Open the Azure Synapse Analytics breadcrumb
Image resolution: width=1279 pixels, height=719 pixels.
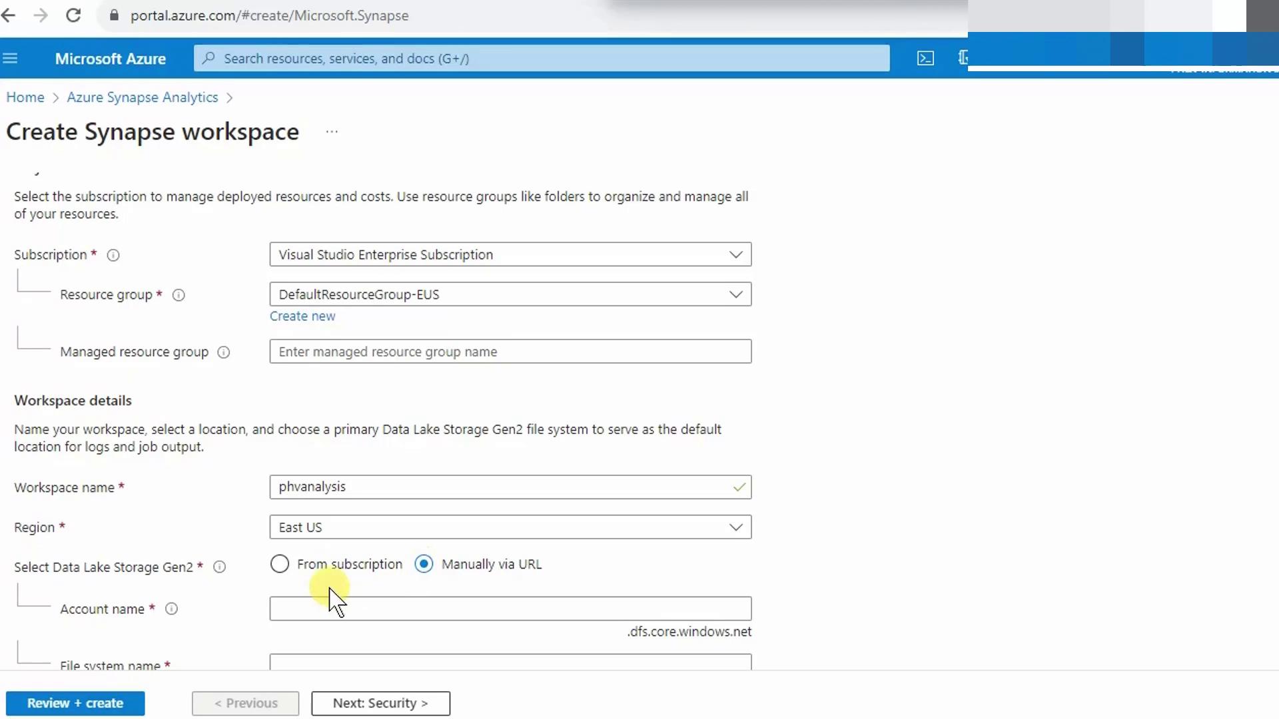click(142, 97)
